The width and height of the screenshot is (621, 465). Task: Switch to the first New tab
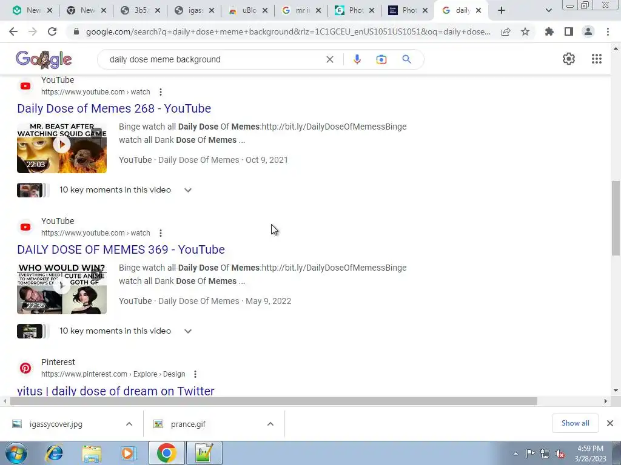click(x=33, y=10)
